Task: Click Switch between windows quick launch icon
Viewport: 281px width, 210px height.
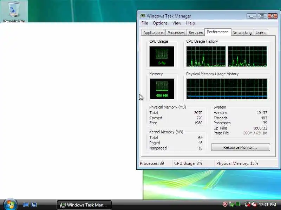Action: pyautogui.click(x=33, y=205)
